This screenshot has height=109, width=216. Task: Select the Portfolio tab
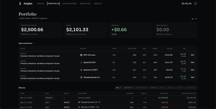53,4
